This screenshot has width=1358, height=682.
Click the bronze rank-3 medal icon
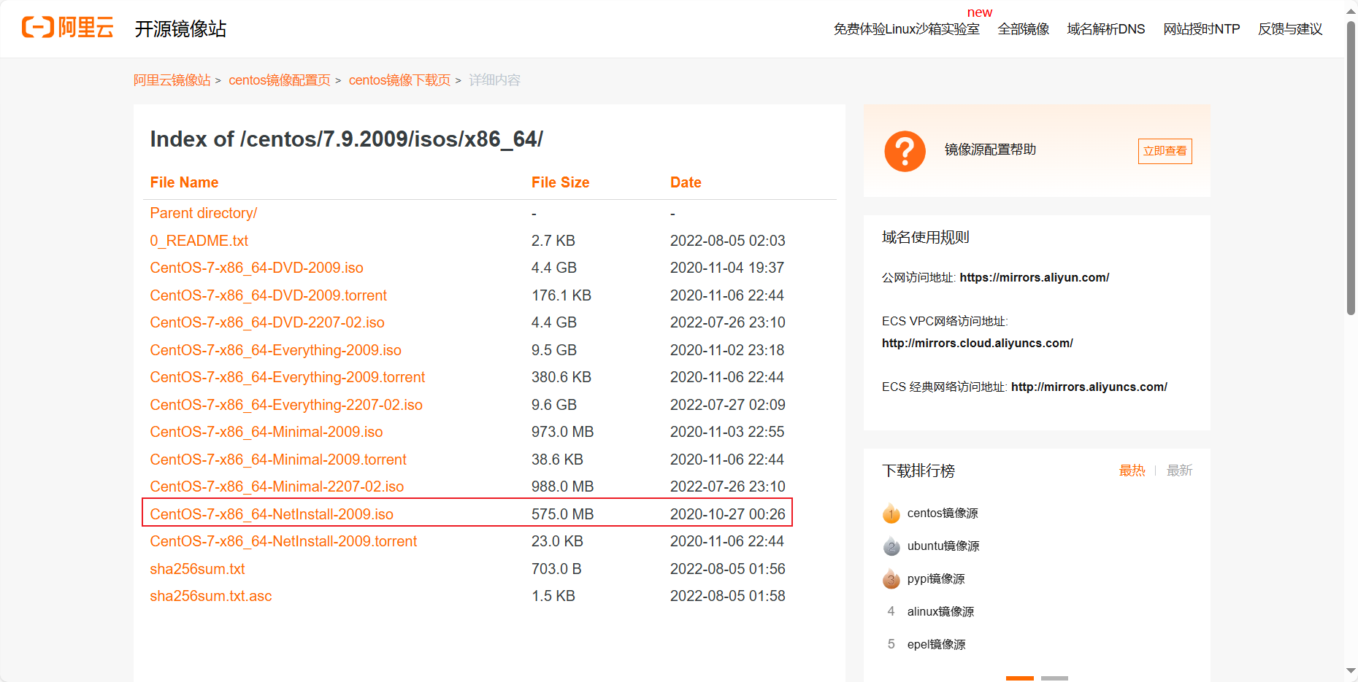point(891,579)
